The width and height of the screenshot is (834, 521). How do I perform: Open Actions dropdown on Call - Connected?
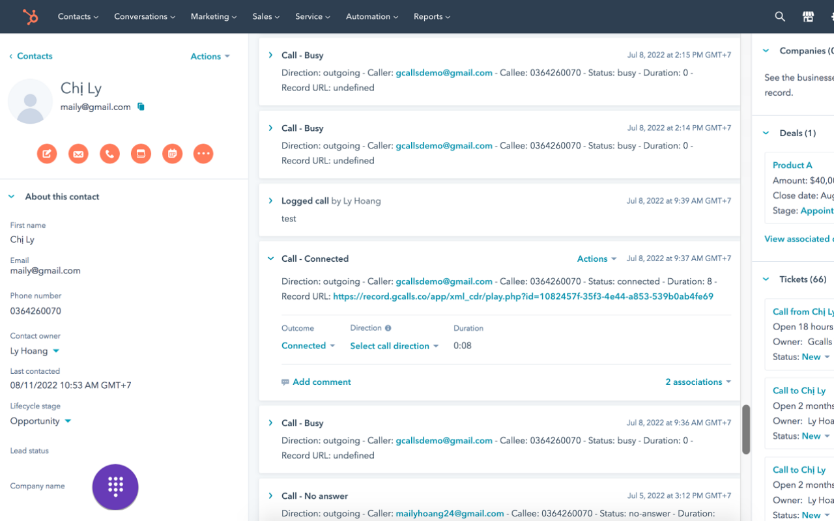coord(597,259)
